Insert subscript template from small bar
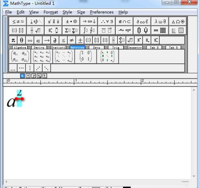Screen dimensions: 199x188 coord(147,40)
